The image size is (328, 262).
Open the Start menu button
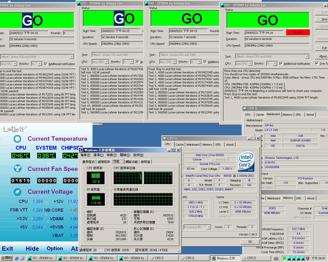point(6,258)
